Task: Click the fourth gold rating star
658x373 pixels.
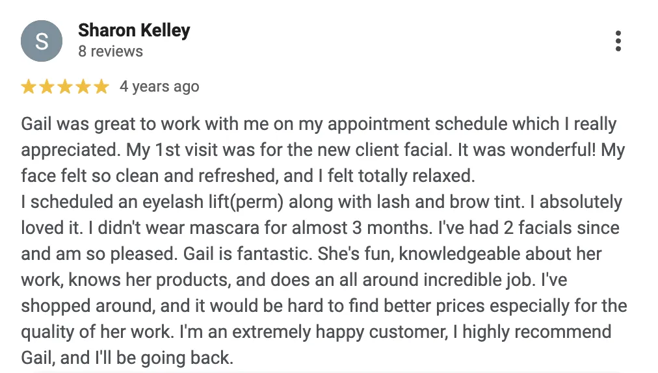Action: (x=83, y=87)
